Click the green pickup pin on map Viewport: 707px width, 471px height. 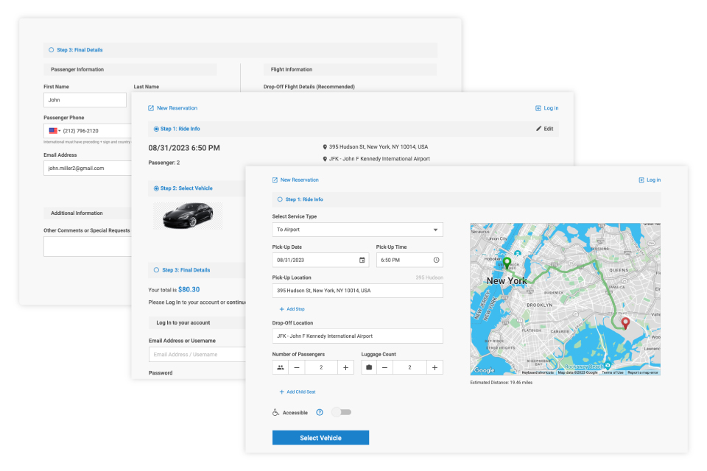click(x=507, y=263)
